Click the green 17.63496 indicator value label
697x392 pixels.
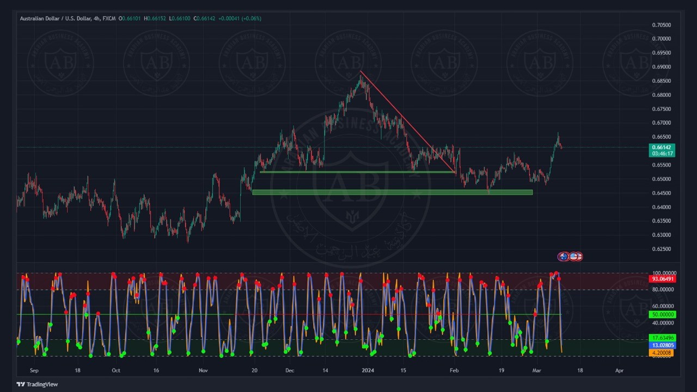(x=662, y=338)
